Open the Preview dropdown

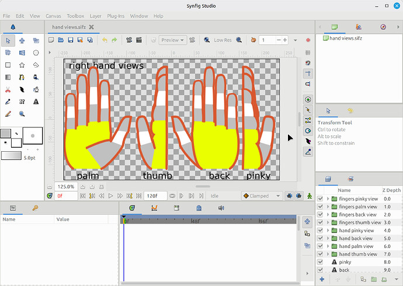pyautogui.click(x=172, y=40)
